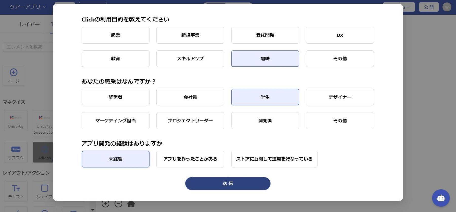Click the エレメントを検索 search field
The width and height of the screenshot is (456, 212).
point(28,47)
